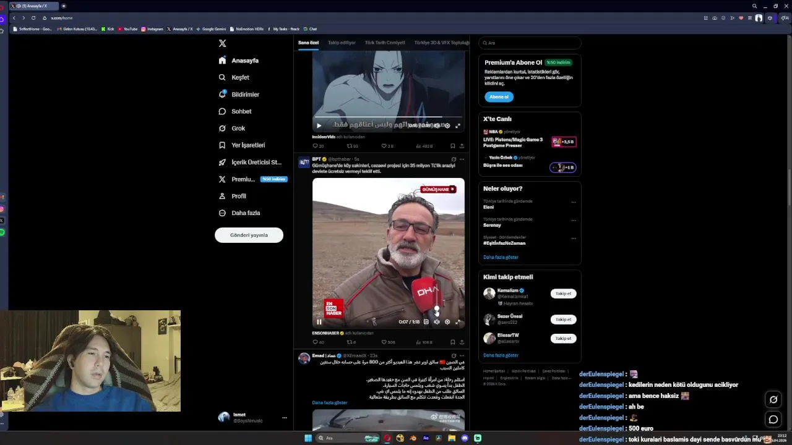Play the InsideerVids anime video
Image resolution: width=792 pixels, height=445 pixels.
point(319,125)
